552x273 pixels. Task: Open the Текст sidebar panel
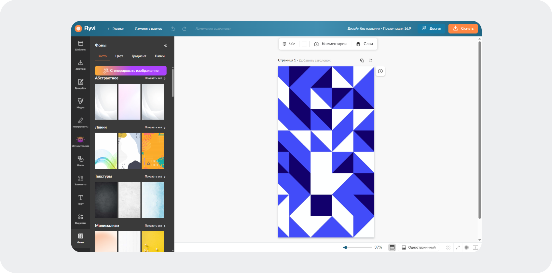[x=80, y=199]
